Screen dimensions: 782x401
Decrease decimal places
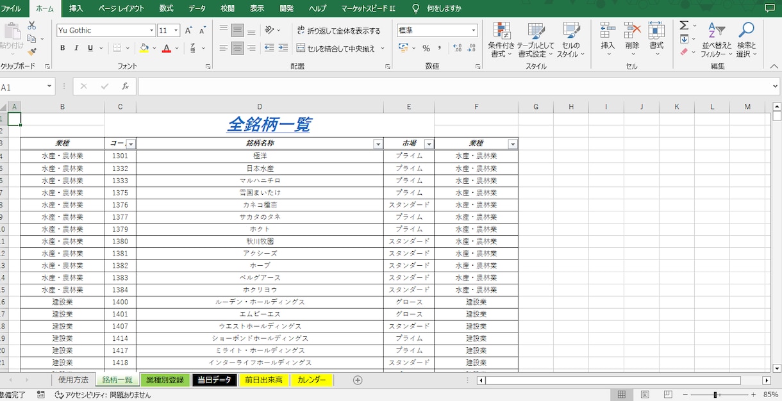pyautogui.click(x=473, y=48)
